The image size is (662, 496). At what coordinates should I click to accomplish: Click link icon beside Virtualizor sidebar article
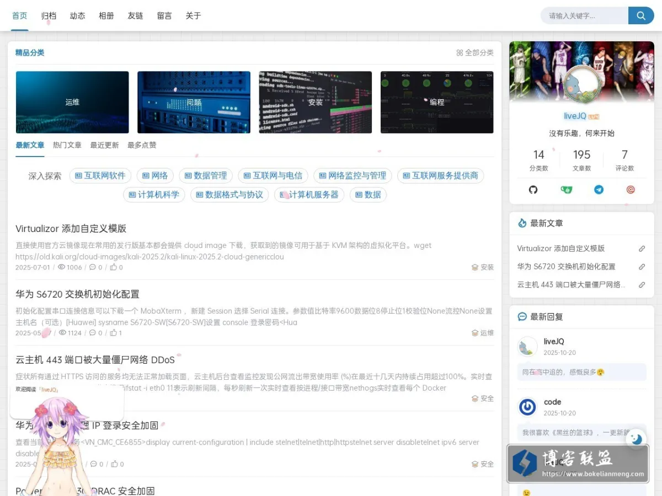tap(642, 249)
